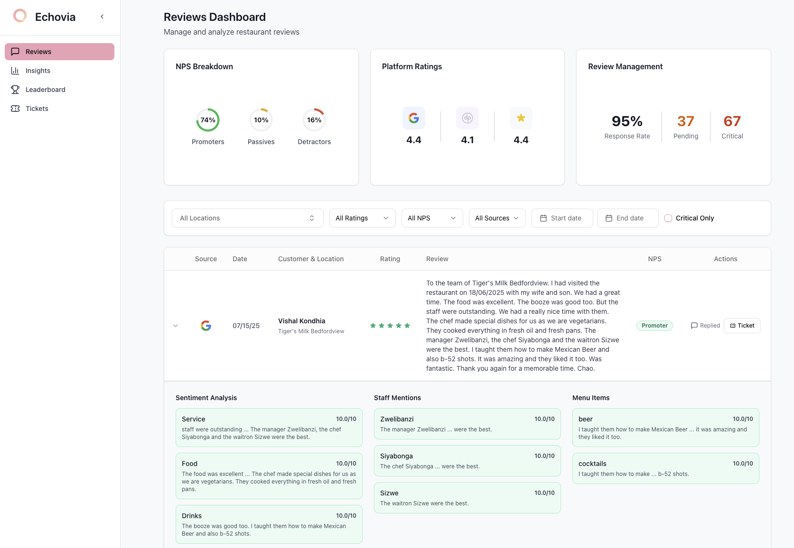Open the All Ratings dropdown
This screenshot has height=548, width=794.
pos(363,218)
